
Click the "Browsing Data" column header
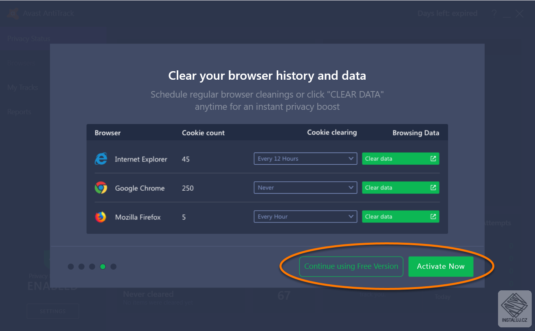click(416, 133)
